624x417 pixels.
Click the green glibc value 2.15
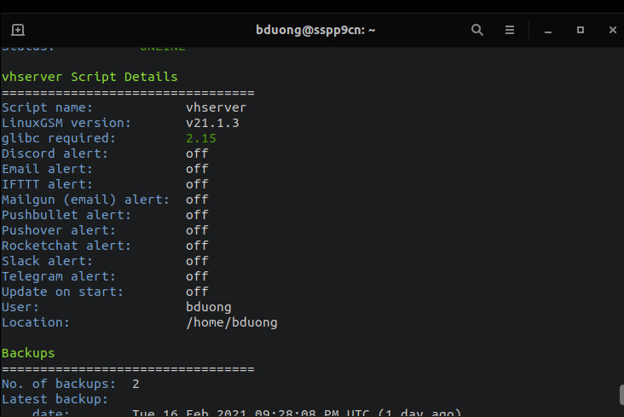point(201,138)
